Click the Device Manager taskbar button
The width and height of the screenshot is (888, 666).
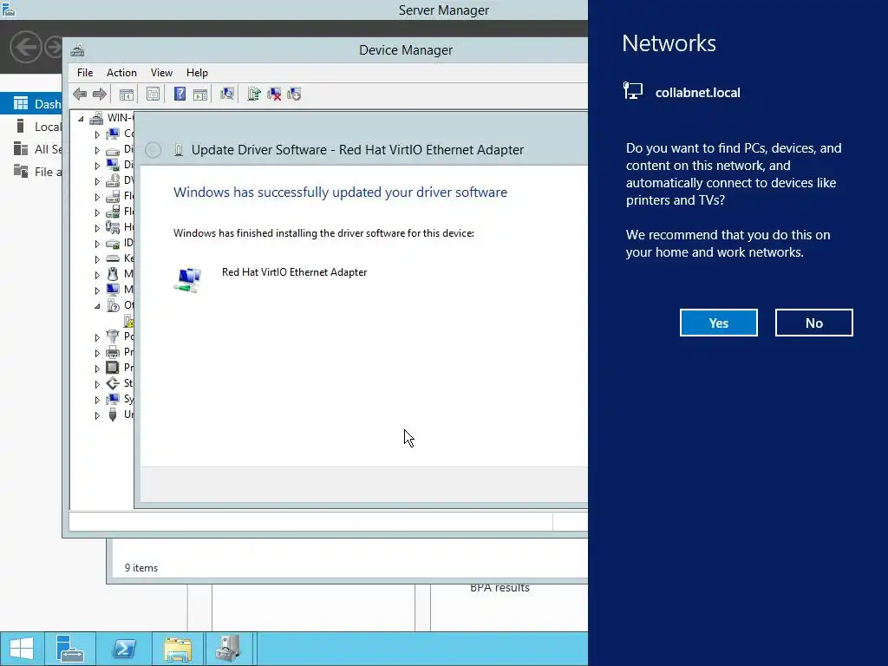228,649
